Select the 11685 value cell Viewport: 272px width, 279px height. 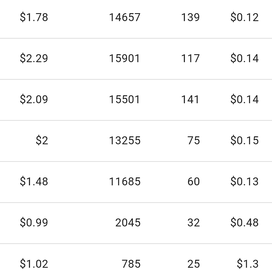[125, 182]
